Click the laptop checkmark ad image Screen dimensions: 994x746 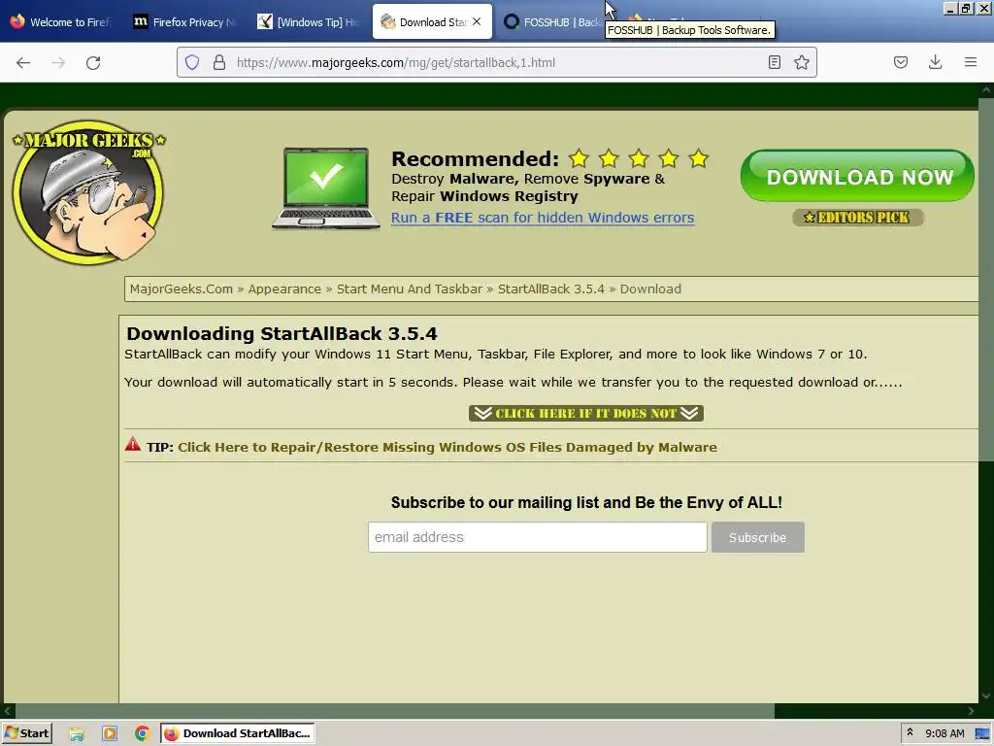coord(326,188)
